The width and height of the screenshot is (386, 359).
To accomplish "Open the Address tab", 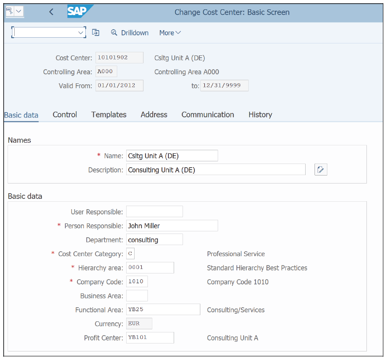I will [x=153, y=114].
